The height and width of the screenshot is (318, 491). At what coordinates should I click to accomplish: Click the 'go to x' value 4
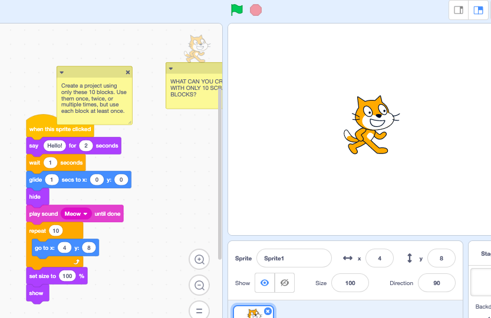point(64,247)
